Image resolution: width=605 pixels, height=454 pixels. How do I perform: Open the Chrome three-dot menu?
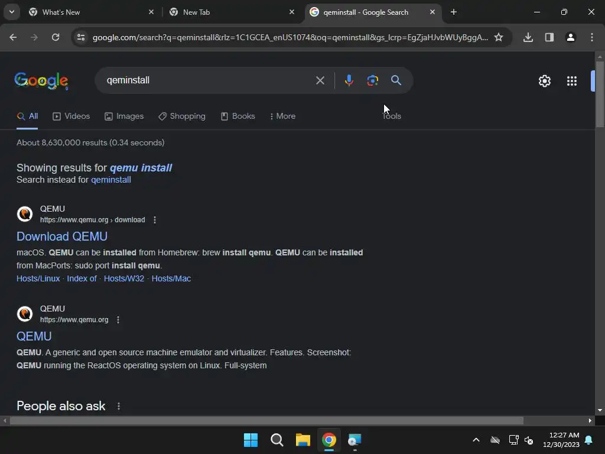point(592,37)
